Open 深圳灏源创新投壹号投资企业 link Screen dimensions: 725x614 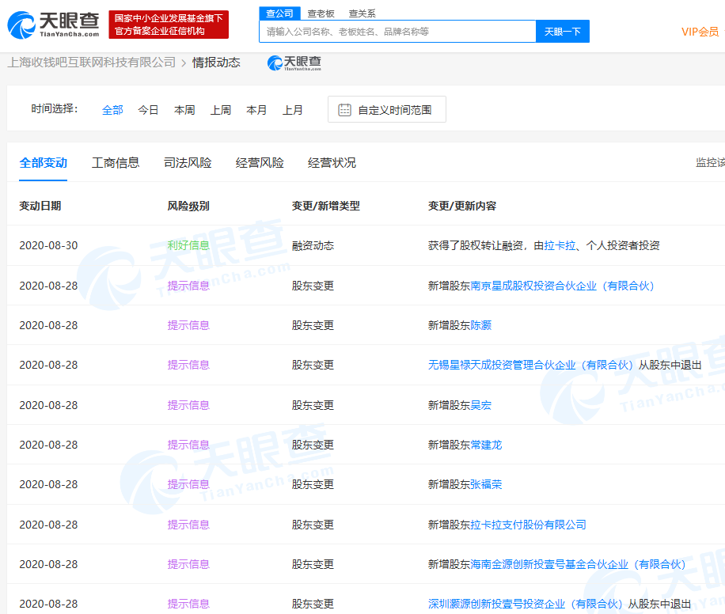coord(526,604)
